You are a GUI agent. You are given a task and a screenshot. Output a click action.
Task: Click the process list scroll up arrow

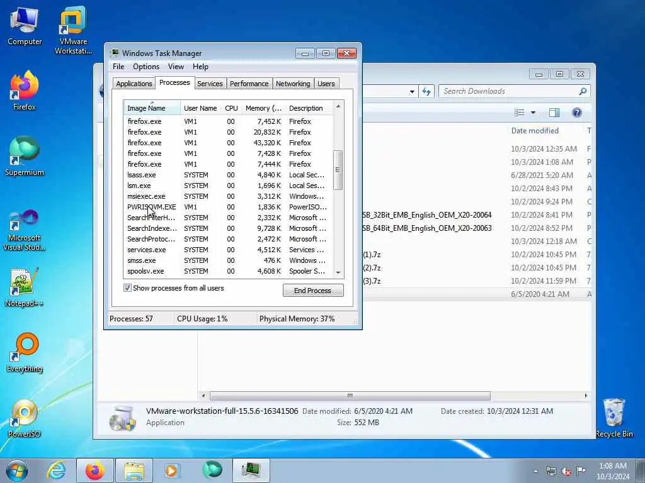click(338, 106)
